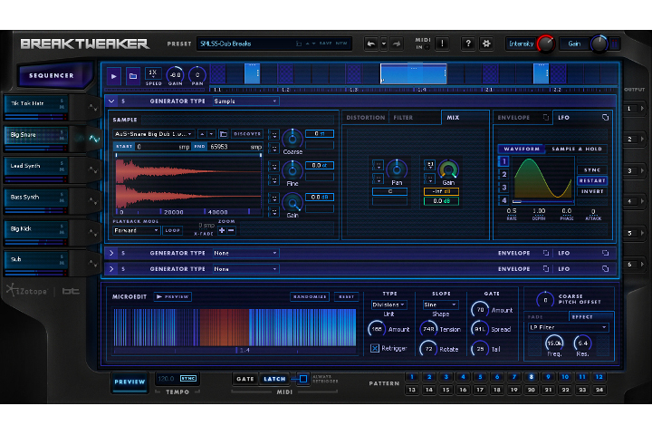652x435 pixels.
Task: Open help with the question mark icon
Action: (x=467, y=43)
